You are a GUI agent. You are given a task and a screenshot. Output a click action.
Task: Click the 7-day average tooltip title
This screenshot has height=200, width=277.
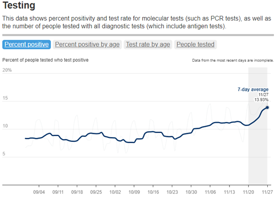[x=253, y=90]
